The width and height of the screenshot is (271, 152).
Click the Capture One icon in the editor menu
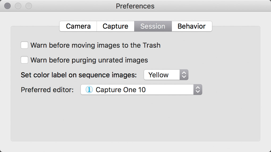click(89, 90)
